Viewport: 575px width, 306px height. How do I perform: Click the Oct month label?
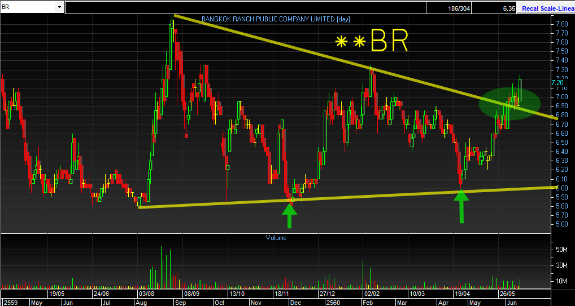point(219,303)
